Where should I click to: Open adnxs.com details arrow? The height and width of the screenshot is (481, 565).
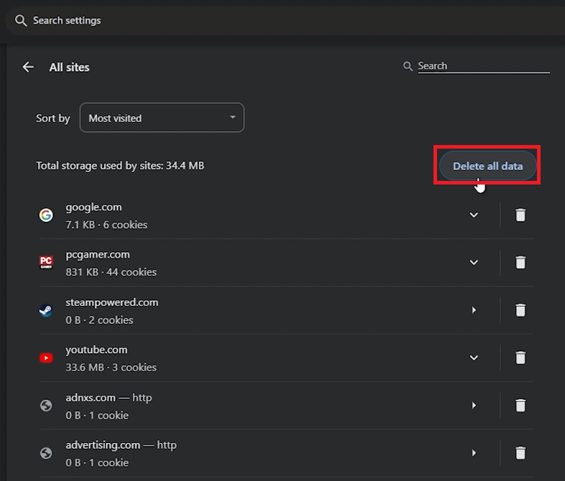[x=474, y=406]
